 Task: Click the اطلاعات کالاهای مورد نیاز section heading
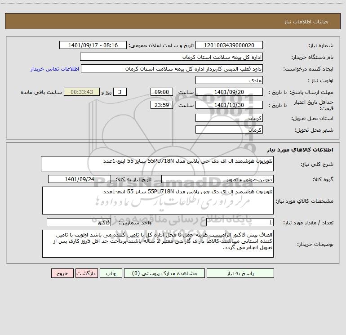click(x=300, y=150)
